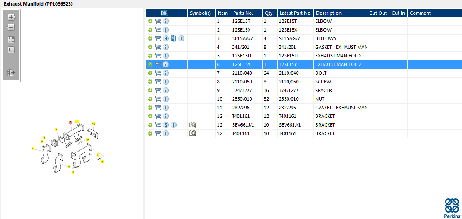This screenshot has width=462, height=219.
Task: Add 12SE15T elbow to the cart
Action: coord(158,21)
